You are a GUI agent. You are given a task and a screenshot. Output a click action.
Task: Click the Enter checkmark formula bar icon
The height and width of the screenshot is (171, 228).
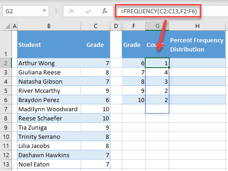(88, 11)
